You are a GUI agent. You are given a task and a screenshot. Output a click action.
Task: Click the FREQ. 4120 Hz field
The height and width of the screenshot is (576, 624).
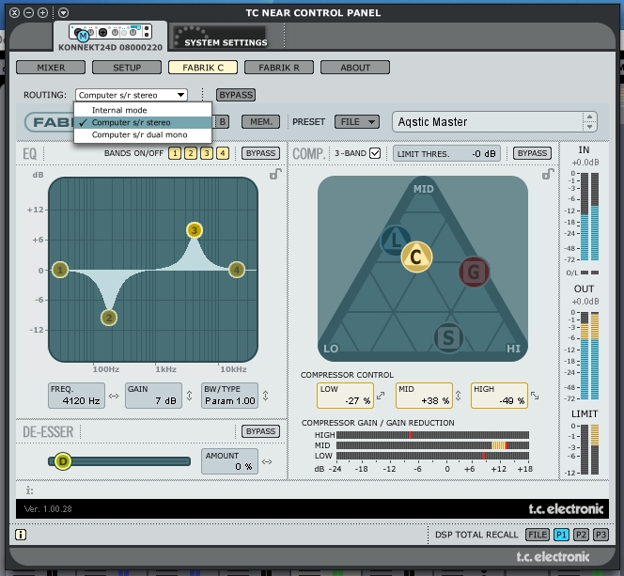pos(76,396)
